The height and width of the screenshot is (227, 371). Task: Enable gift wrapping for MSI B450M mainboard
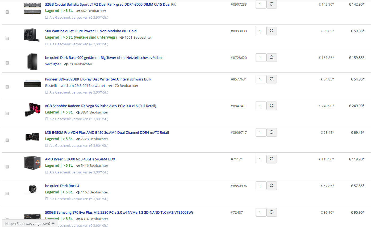[x=47, y=146]
